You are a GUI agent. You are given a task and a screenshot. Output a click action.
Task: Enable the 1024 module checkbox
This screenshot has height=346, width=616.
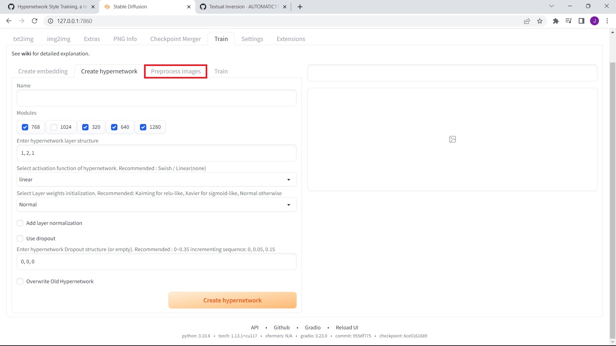pos(54,127)
